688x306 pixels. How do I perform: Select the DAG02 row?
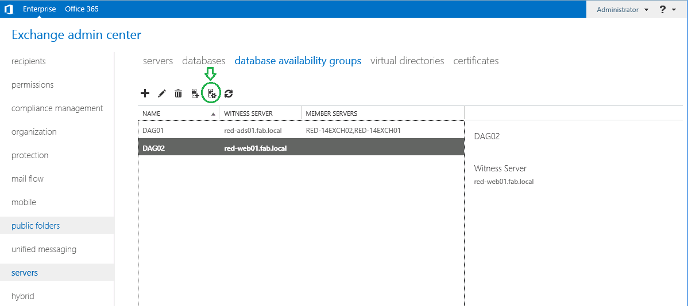click(x=301, y=148)
